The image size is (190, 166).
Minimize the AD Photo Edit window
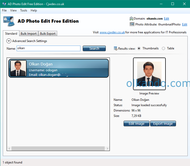pyautogui.click(x=161, y=4)
